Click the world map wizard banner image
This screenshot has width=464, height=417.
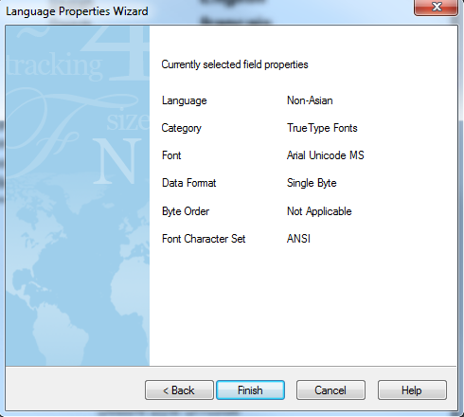click(x=78, y=196)
